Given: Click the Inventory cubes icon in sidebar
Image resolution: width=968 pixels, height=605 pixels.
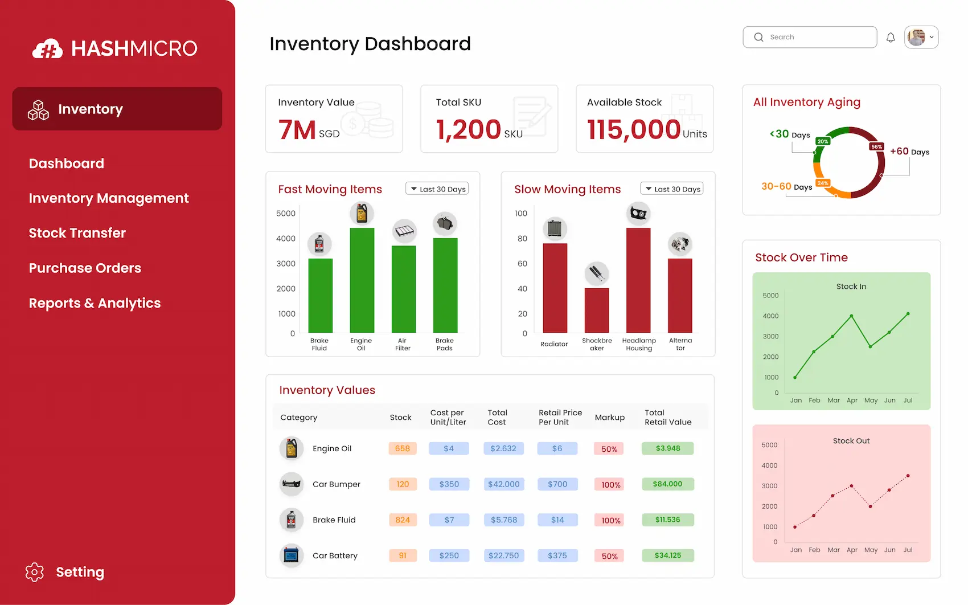Looking at the screenshot, I should pos(38,109).
